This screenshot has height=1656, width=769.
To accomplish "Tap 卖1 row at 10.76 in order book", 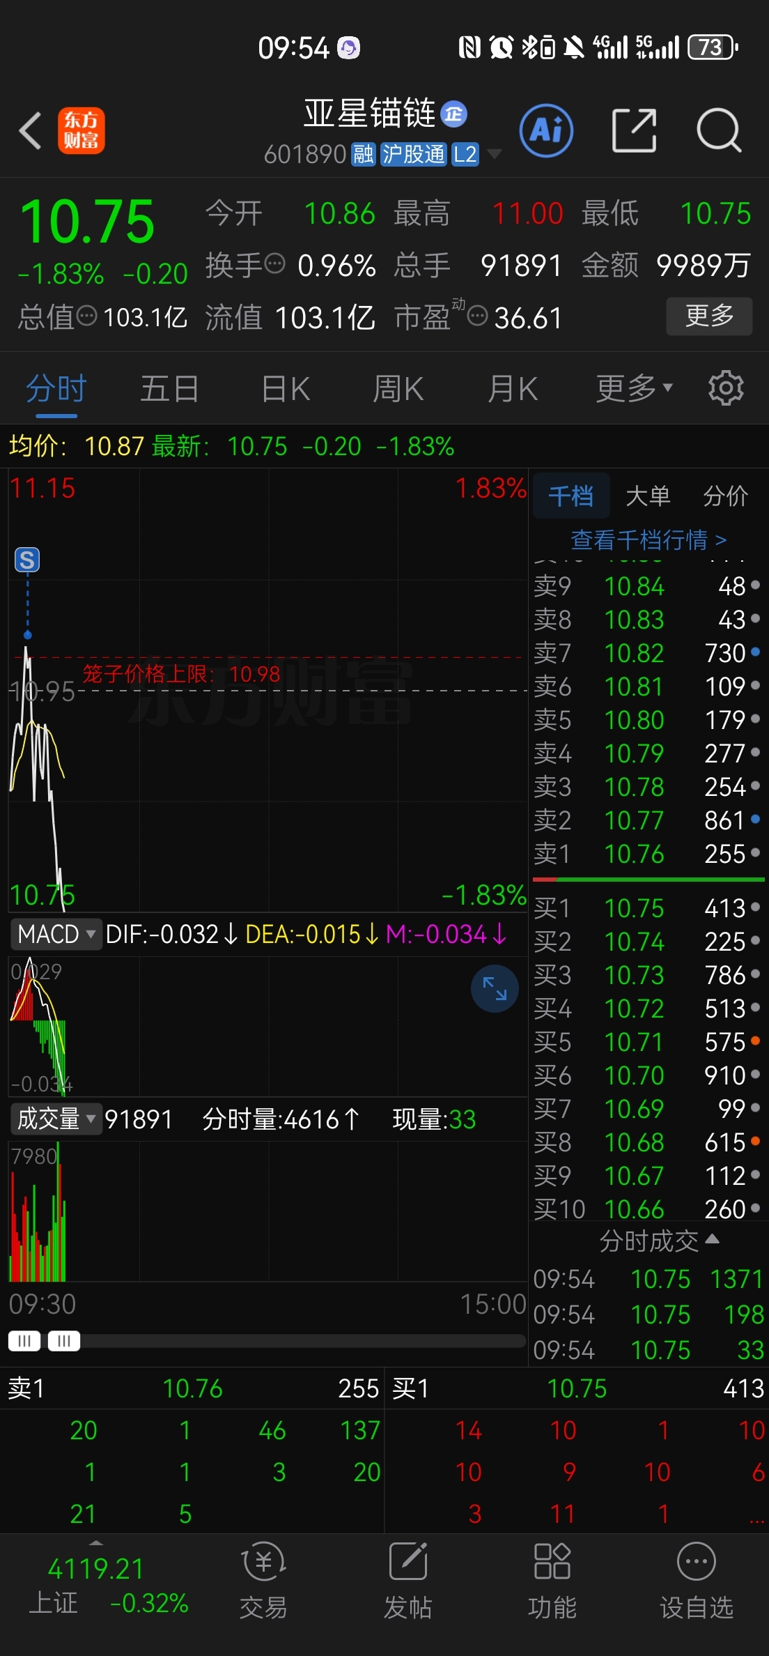I will pos(648,854).
